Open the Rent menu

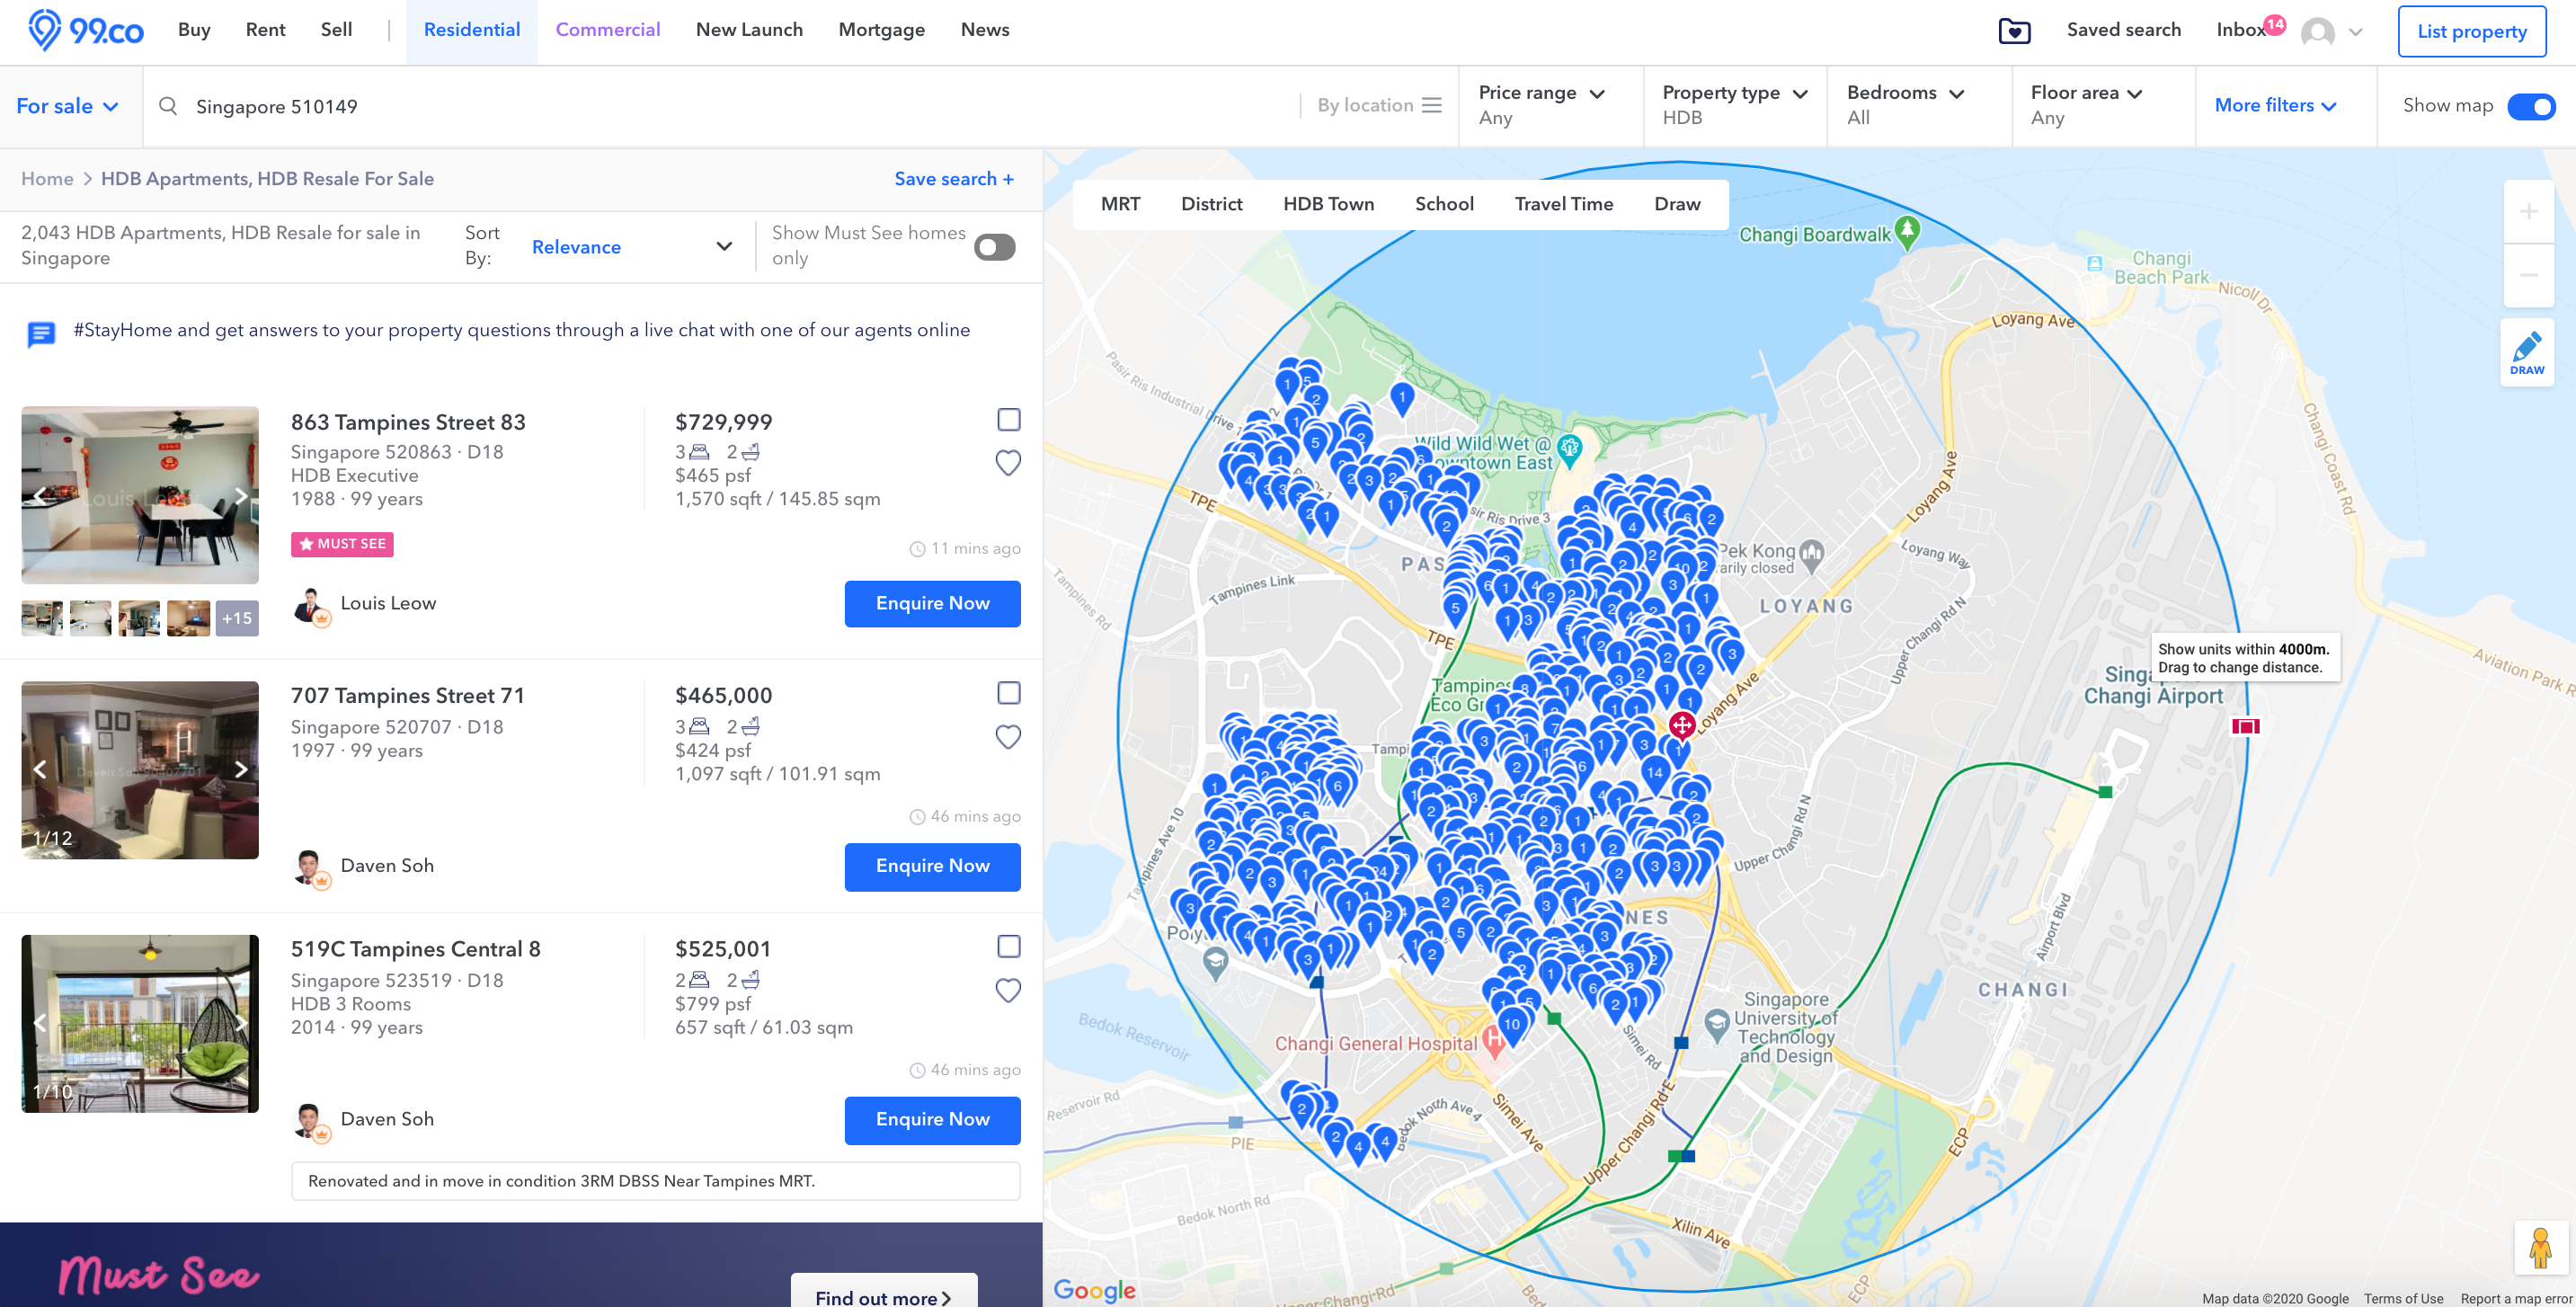coord(265,30)
